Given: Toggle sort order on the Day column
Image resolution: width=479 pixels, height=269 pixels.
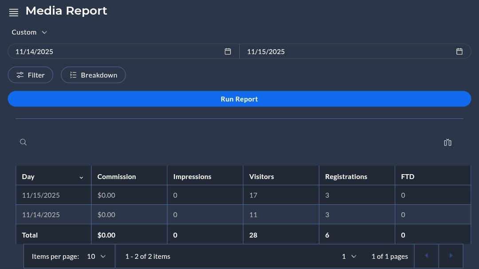Looking at the screenshot, I should point(81,177).
